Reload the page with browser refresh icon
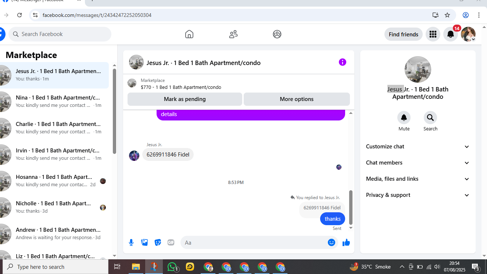The image size is (487, 274). [19, 15]
